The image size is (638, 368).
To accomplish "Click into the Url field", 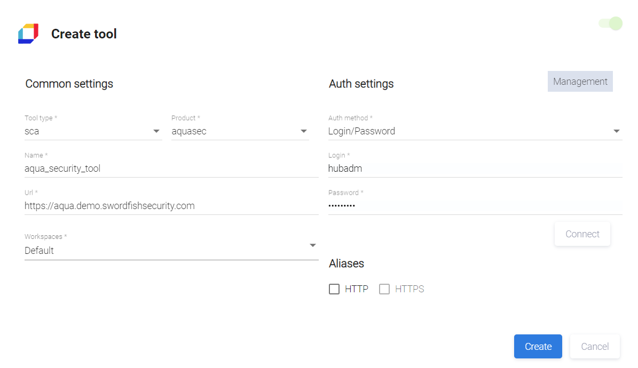I will [x=171, y=205].
